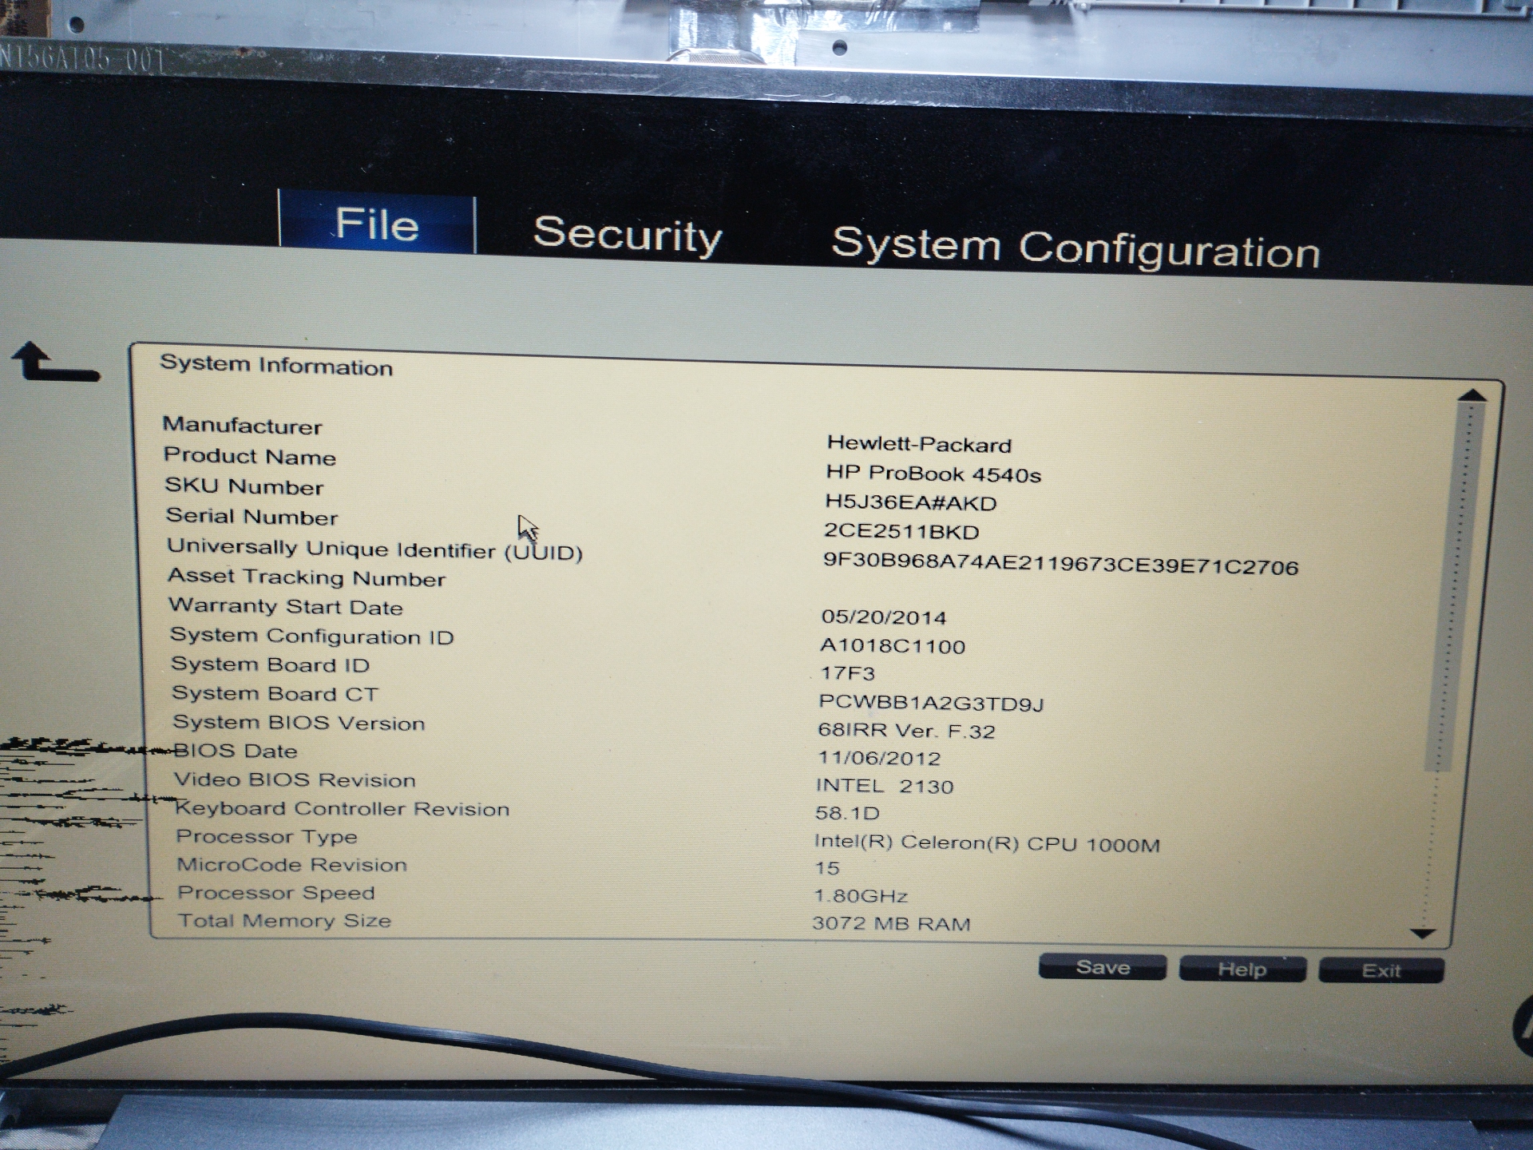
Task: Select the UUID value 9F30B968A74AE...
Action: 1061,564
